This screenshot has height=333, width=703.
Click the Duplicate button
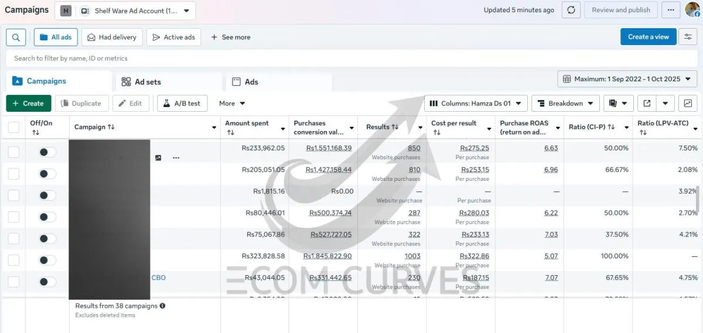(x=82, y=104)
